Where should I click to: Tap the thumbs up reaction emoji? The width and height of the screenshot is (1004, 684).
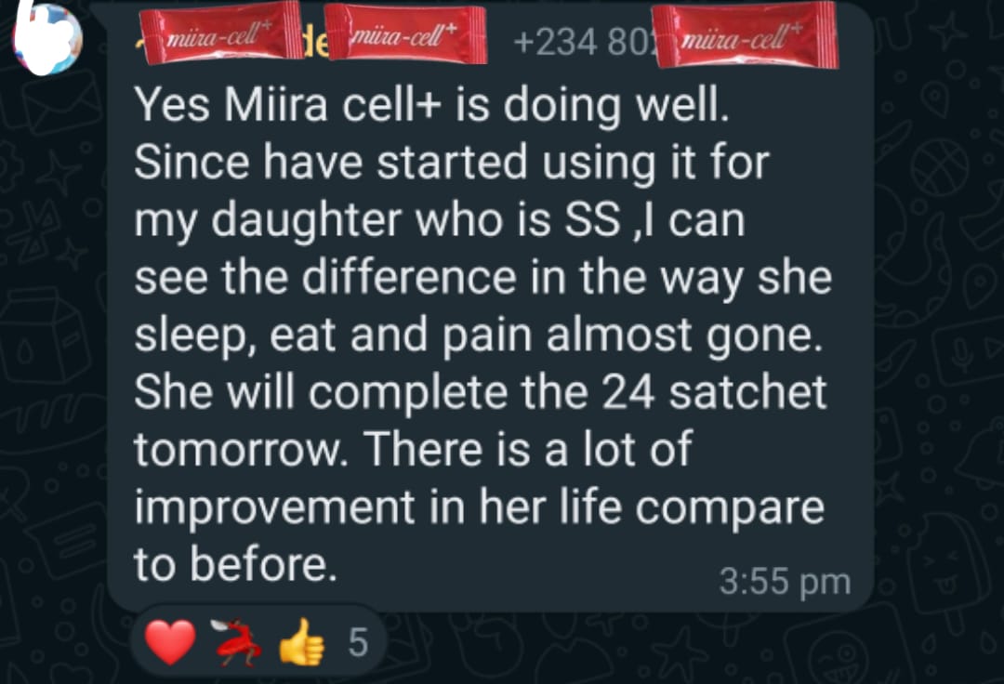(x=302, y=642)
